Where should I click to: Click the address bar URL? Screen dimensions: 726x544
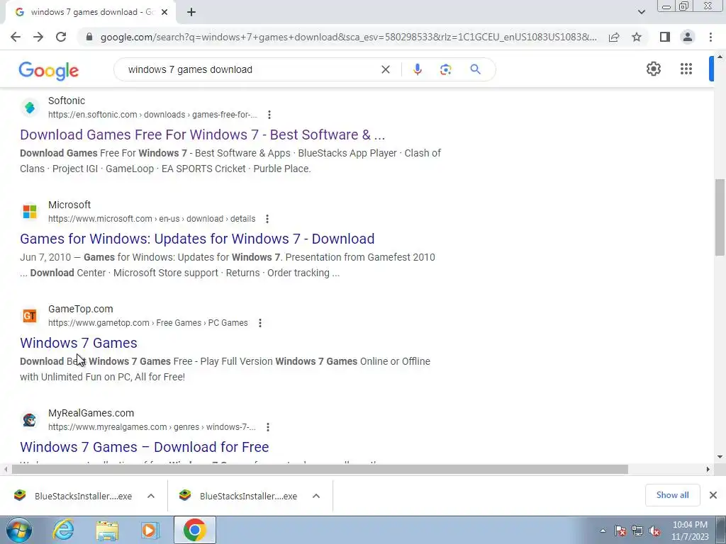(348, 37)
